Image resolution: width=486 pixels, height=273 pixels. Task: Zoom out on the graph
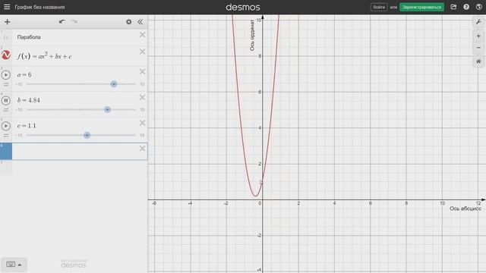click(478, 48)
